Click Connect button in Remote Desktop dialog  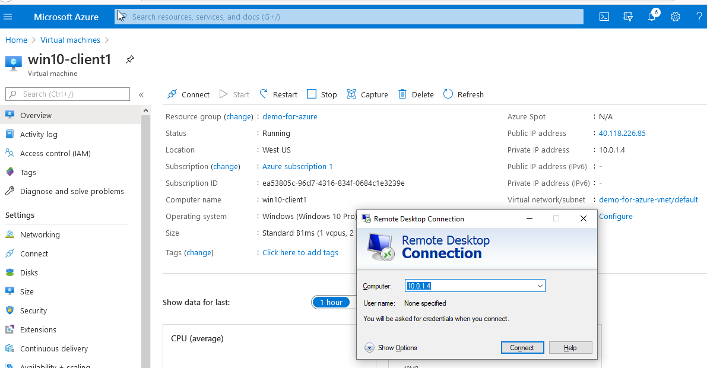point(522,348)
